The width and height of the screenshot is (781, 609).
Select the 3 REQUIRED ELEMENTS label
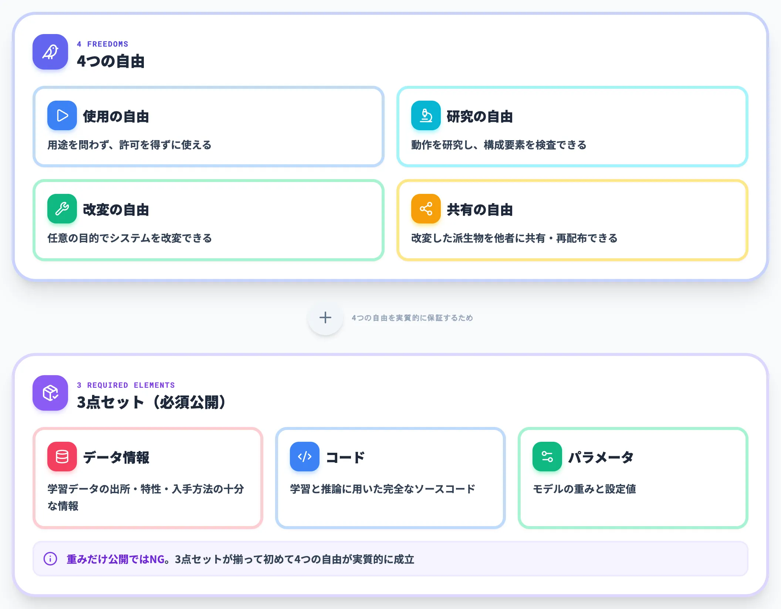pyautogui.click(x=126, y=385)
